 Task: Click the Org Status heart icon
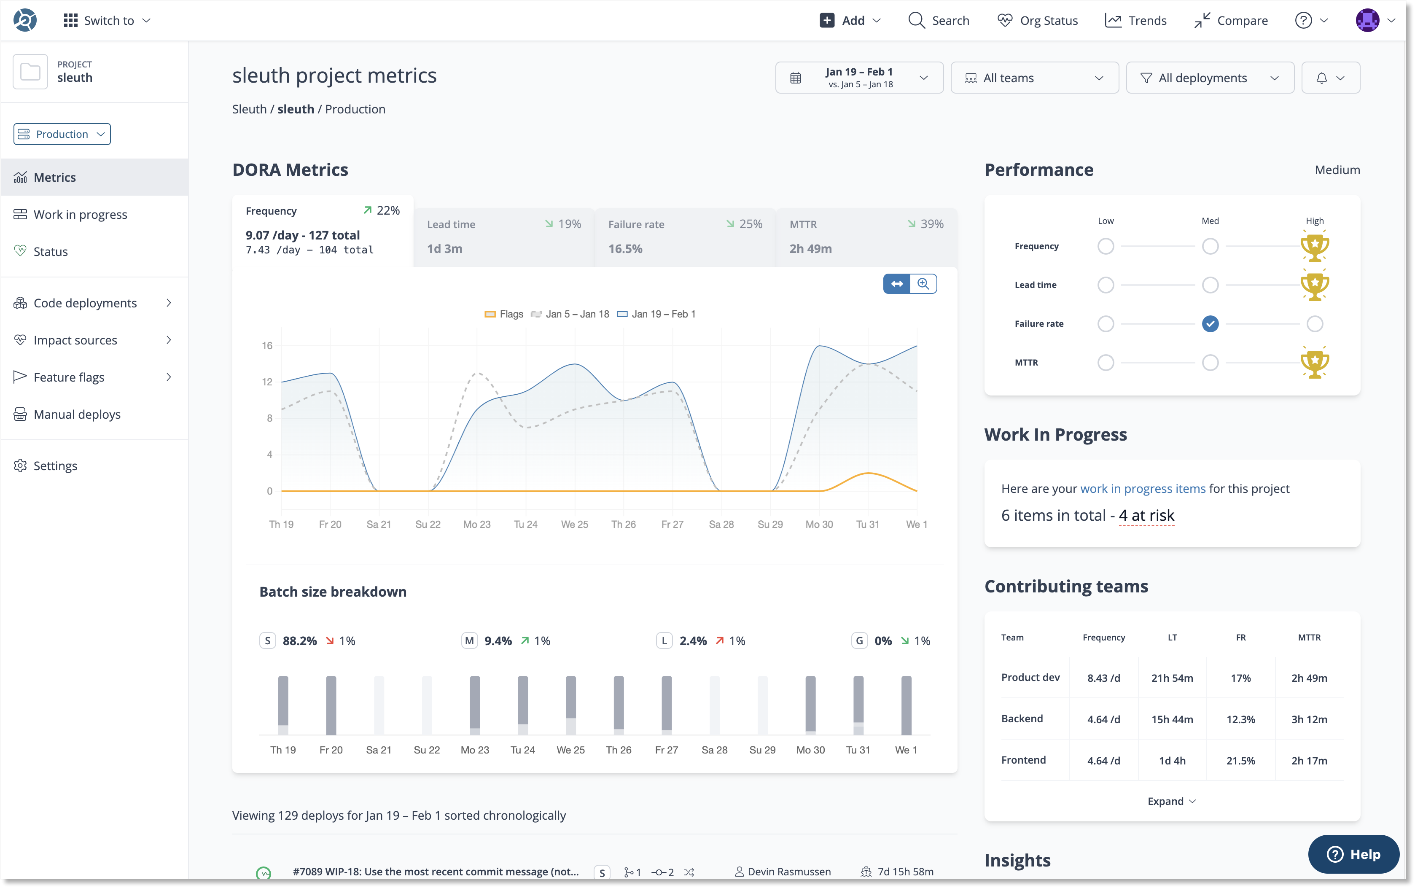(1005, 21)
